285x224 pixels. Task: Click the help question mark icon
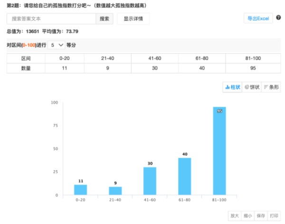278,18
